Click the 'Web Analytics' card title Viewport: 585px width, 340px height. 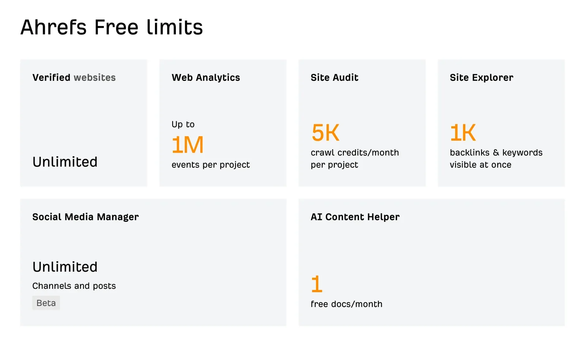(x=205, y=78)
